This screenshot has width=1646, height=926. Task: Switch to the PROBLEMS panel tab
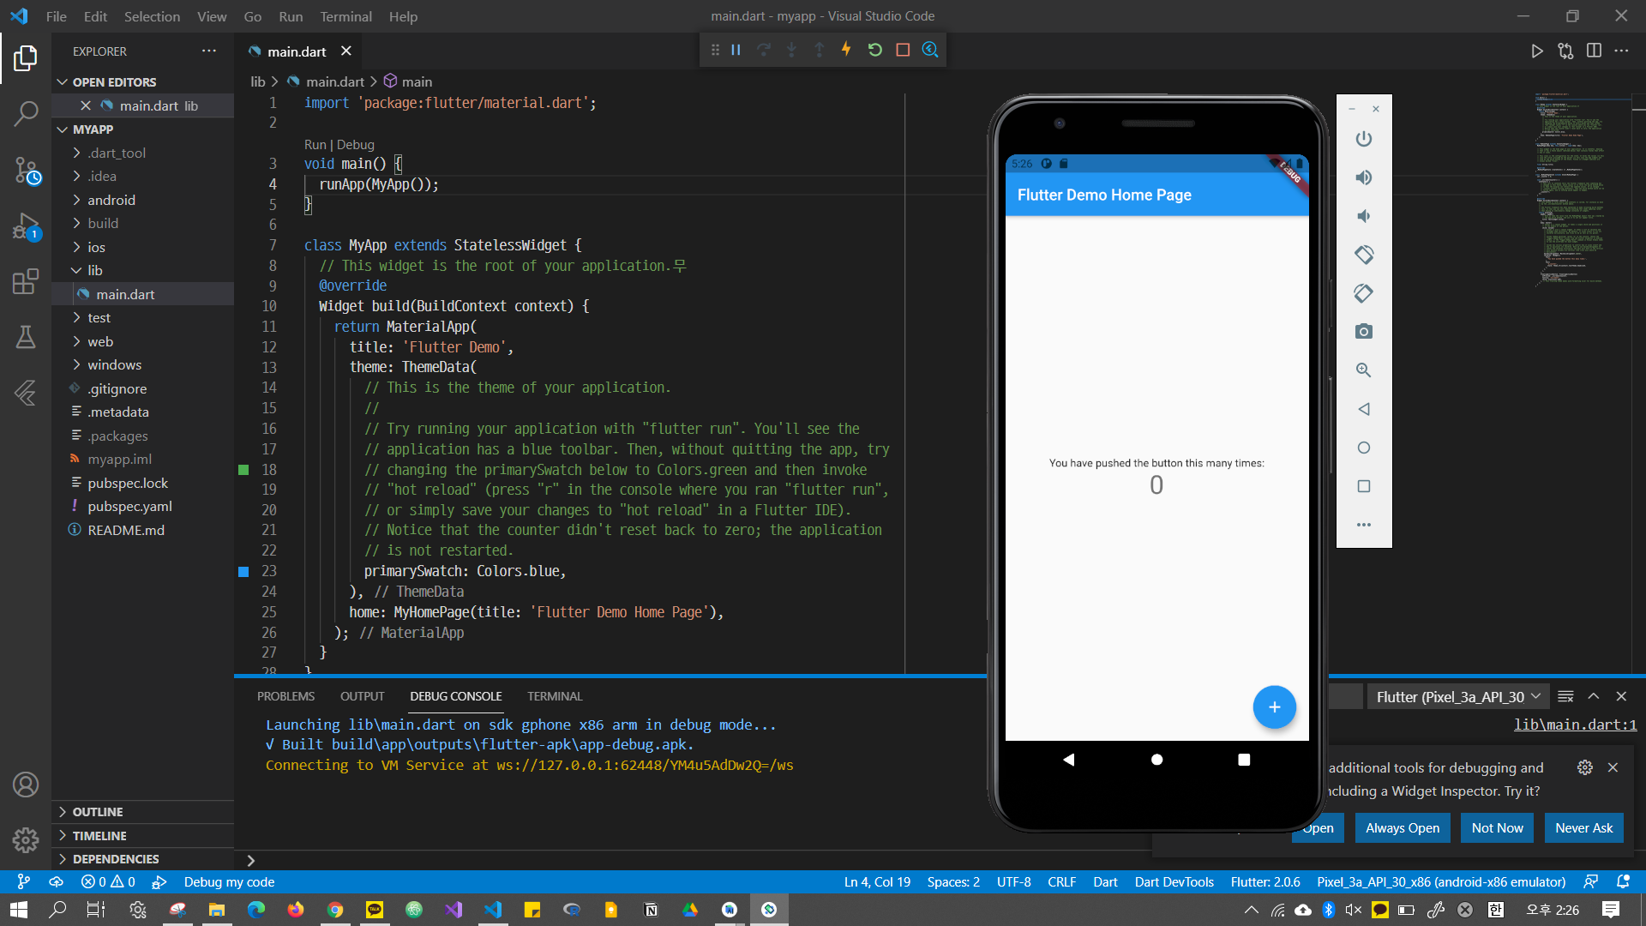point(285,696)
